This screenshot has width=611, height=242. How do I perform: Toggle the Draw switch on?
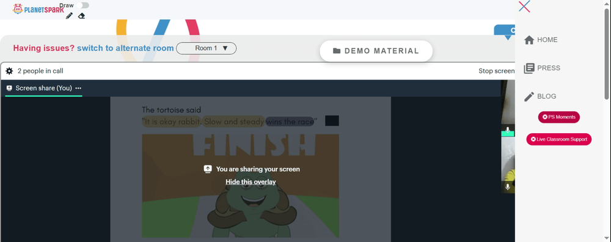(82, 5)
